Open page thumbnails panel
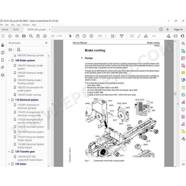 3,53
